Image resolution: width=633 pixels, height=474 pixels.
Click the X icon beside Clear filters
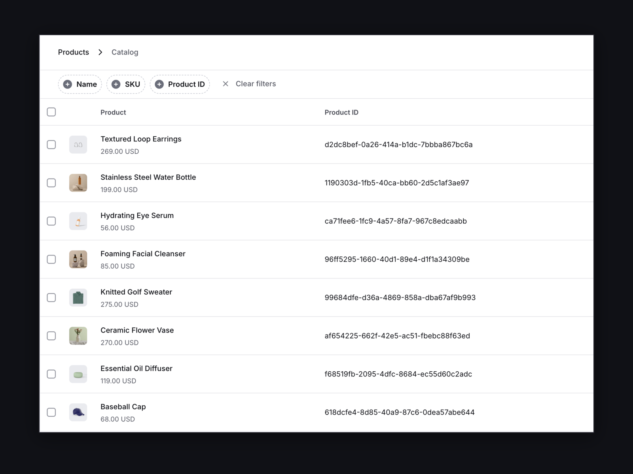(226, 84)
